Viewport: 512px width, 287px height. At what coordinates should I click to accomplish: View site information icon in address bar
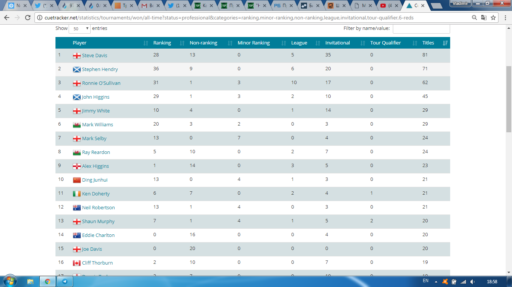pos(40,18)
